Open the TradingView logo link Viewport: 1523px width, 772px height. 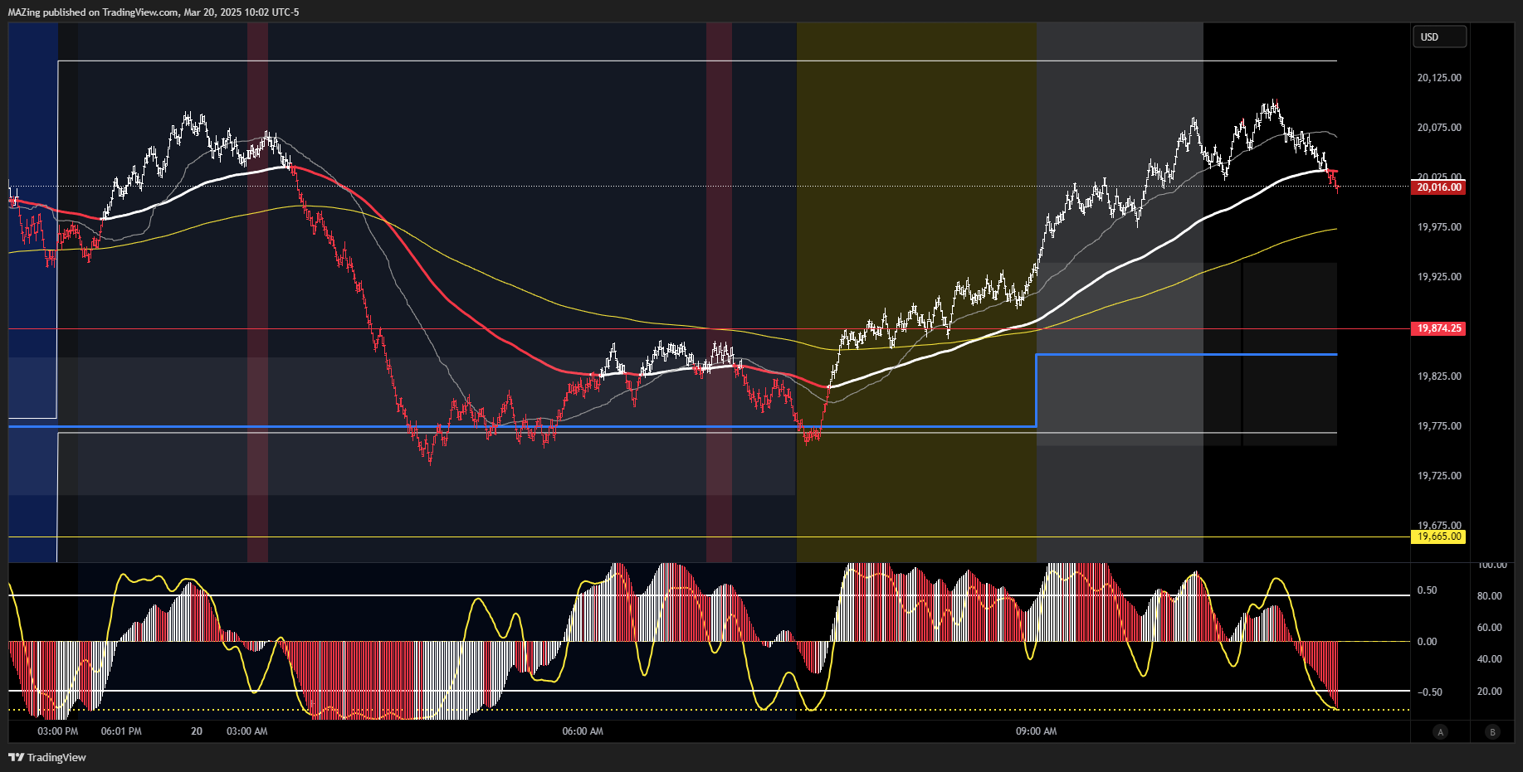(x=47, y=757)
